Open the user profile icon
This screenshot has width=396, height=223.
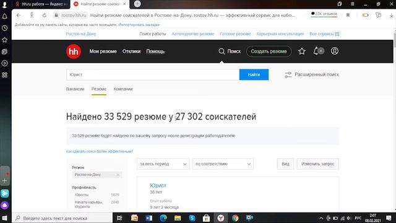[335, 51]
